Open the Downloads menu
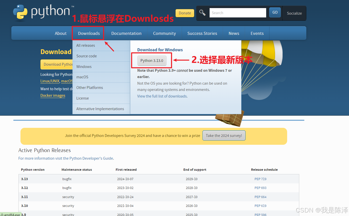This screenshot has height=216, width=349. point(89,33)
